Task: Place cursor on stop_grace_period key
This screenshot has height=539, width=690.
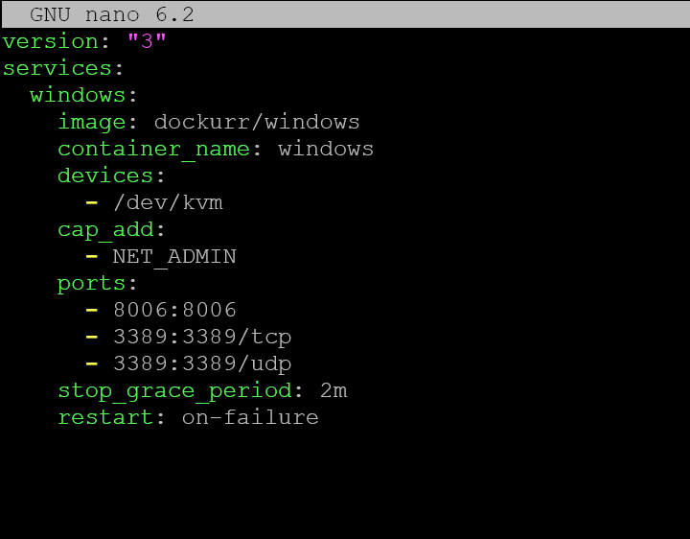Action: [174, 390]
